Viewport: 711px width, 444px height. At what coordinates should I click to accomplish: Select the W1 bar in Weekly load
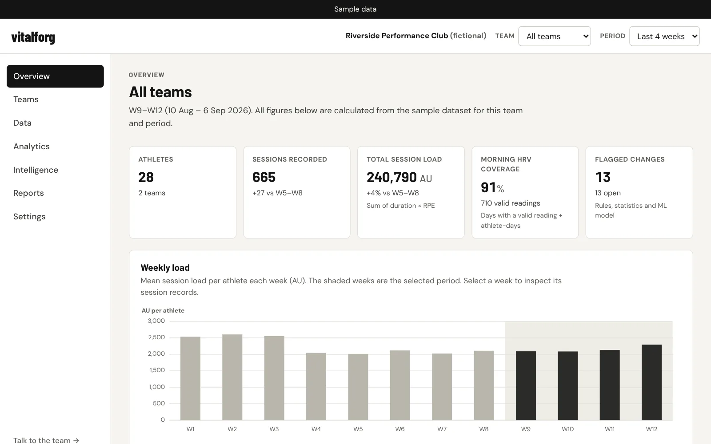(190, 378)
